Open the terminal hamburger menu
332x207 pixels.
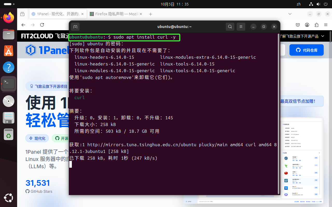pos(241,27)
